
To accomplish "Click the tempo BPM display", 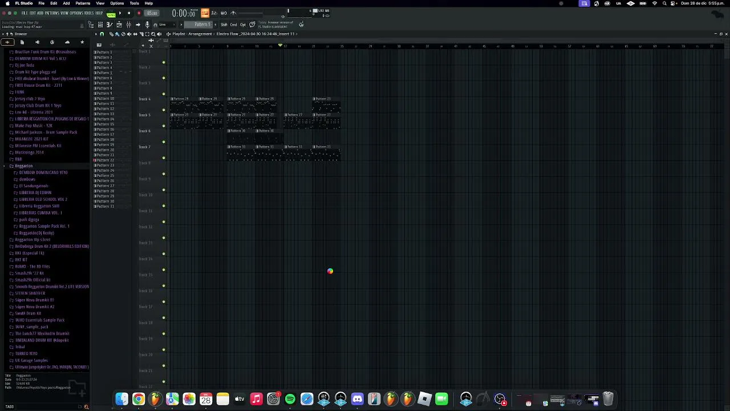I will click(152, 13).
